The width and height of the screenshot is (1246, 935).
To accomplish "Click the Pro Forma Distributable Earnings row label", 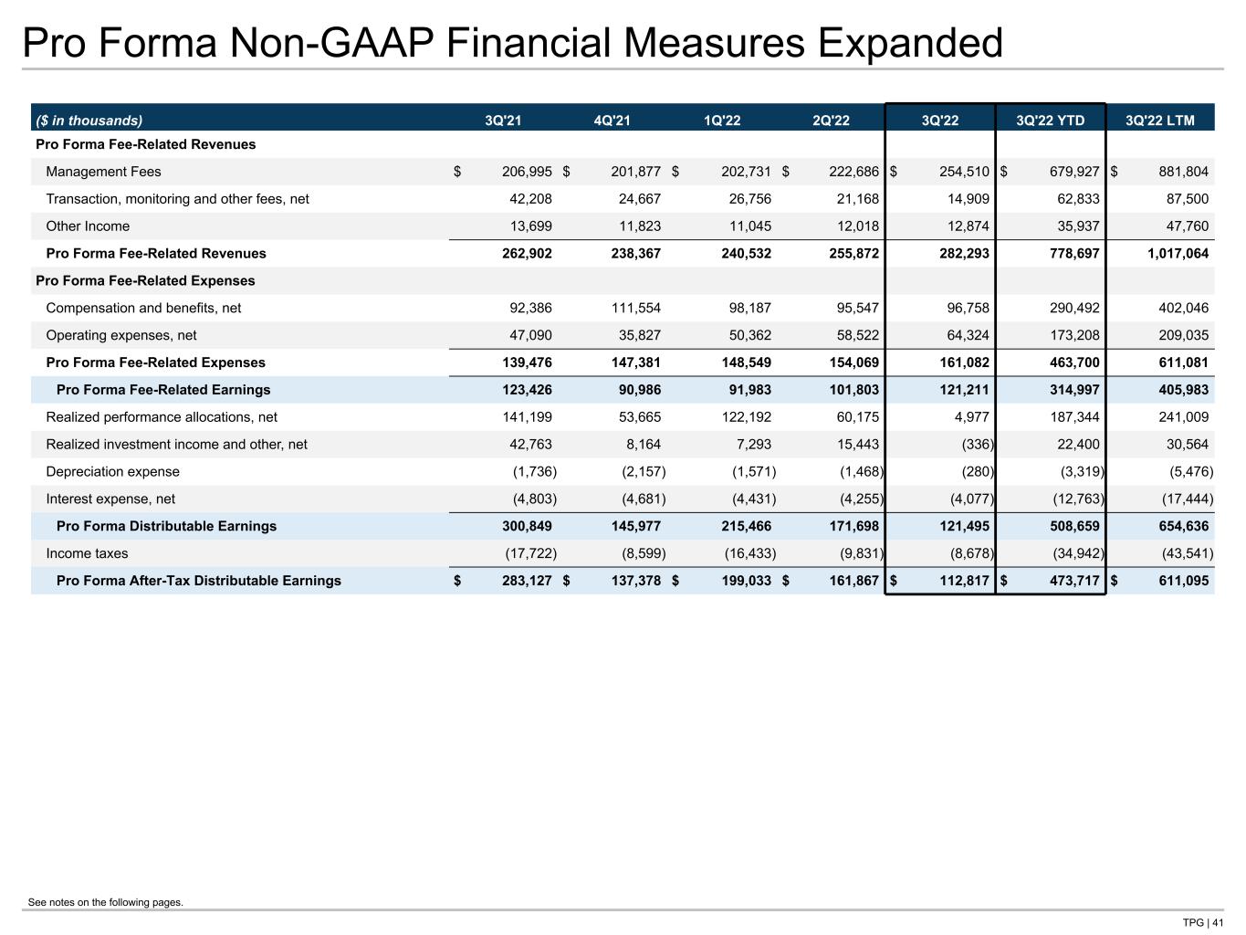I will [x=166, y=526].
